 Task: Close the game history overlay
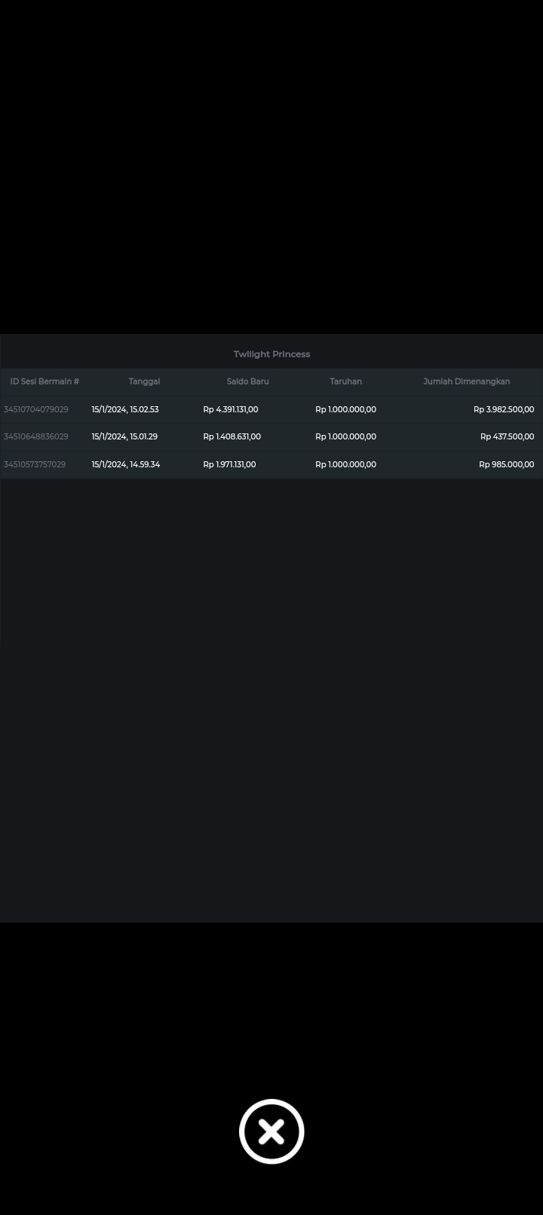click(x=271, y=1131)
